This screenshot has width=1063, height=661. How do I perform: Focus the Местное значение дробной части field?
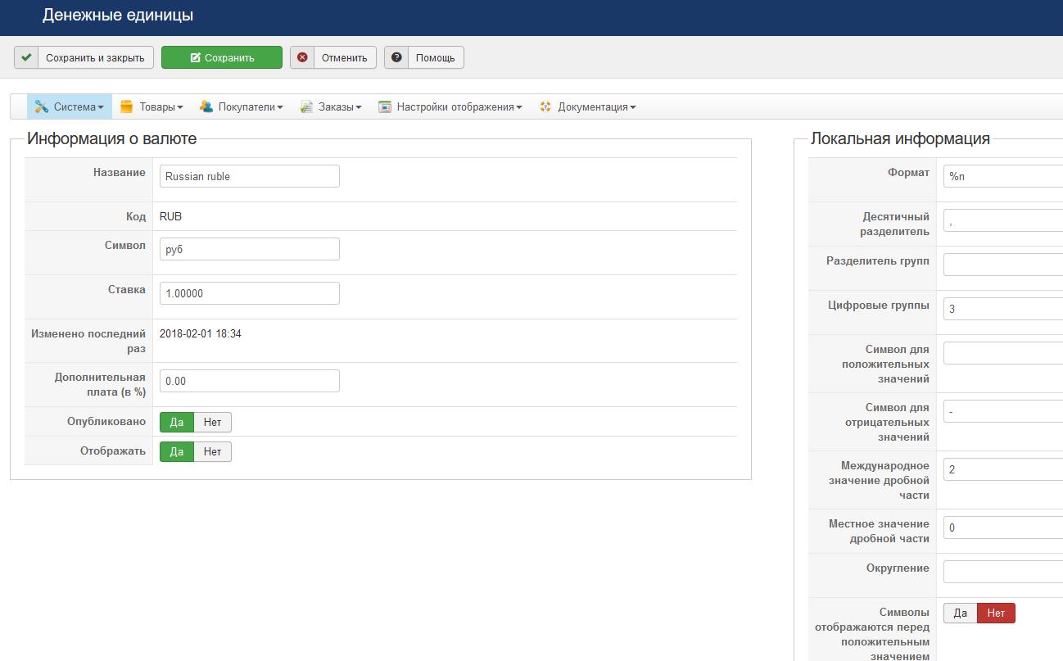coord(1003,527)
